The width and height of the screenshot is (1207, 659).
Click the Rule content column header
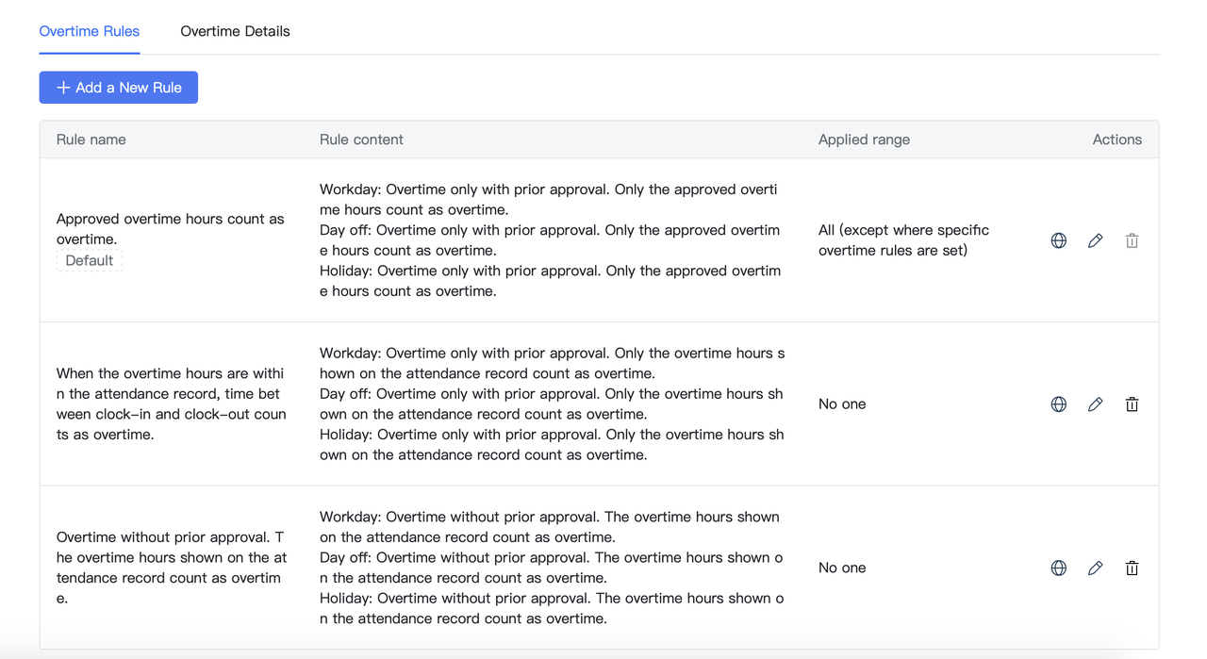[361, 140]
